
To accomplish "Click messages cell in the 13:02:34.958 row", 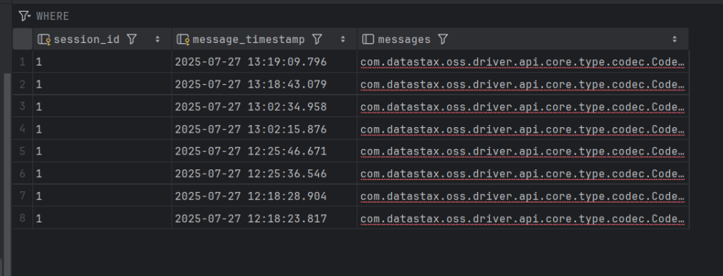I will [x=523, y=107].
